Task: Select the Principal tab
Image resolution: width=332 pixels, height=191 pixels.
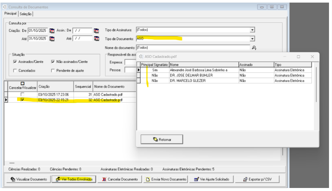Action: coord(10,14)
